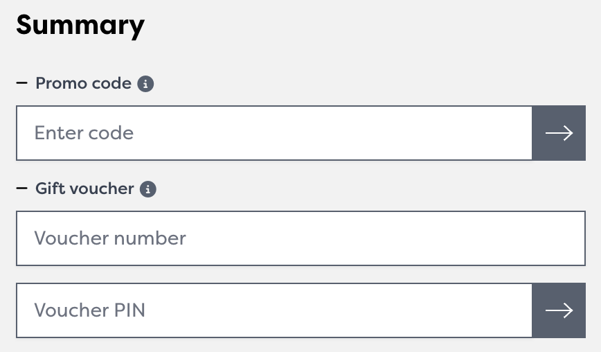The width and height of the screenshot is (601, 352).
Task: Select the "Enter code" placeholder text
Action: 84,133
